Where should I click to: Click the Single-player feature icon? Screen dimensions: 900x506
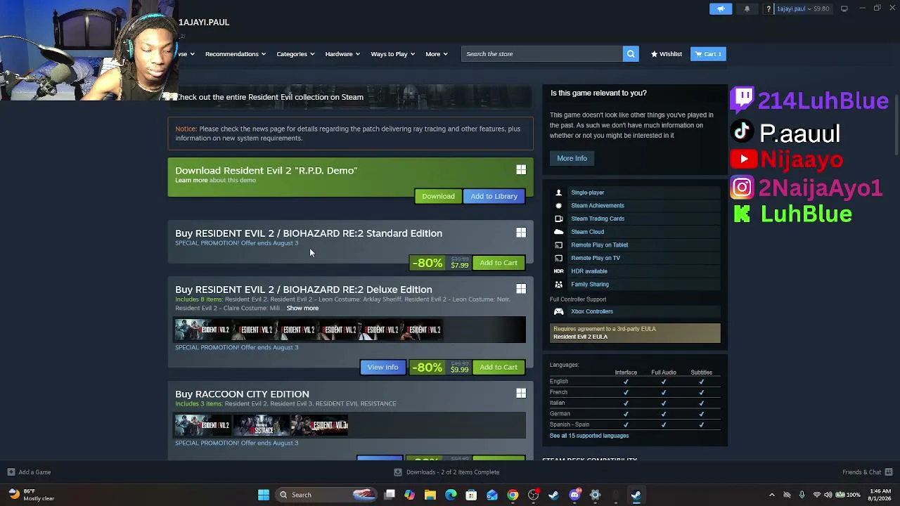click(x=559, y=193)
